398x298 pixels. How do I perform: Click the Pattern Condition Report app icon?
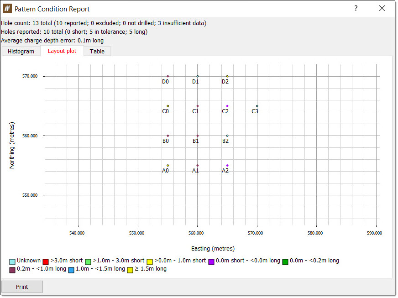point(7,8)
